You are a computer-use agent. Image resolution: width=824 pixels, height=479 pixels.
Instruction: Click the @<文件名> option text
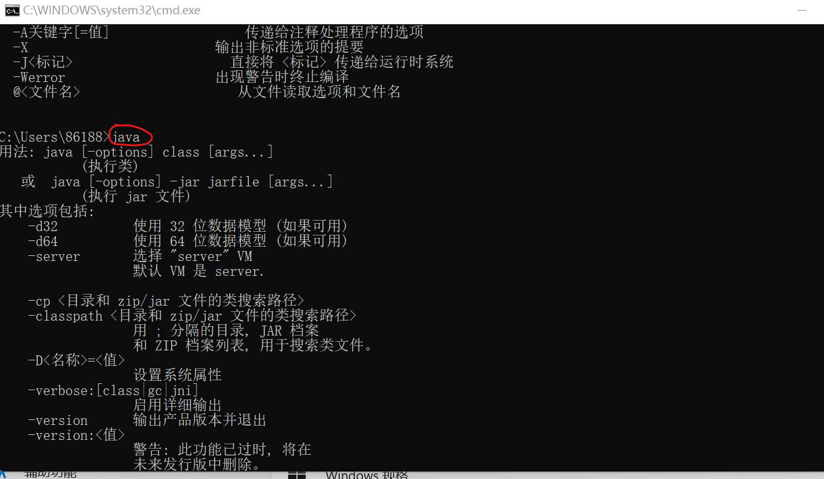pyautogui.click(x=47, y=93)
